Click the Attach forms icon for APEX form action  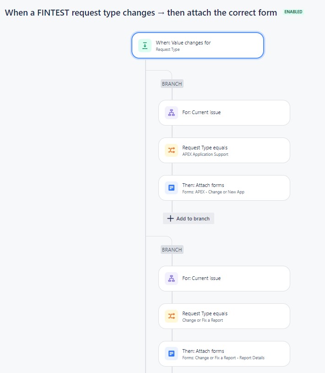point(171,187)
